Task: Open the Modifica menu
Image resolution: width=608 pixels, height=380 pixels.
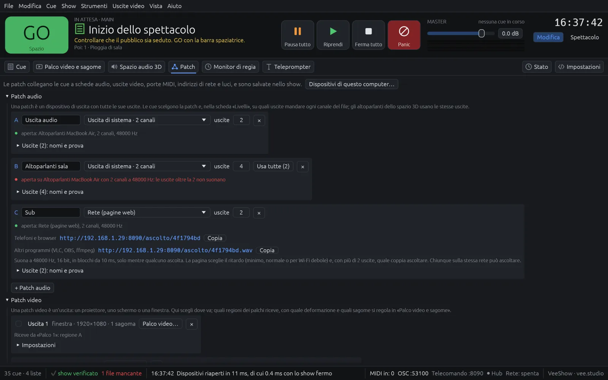Action: pyautogui.click(x=30, y=6)
